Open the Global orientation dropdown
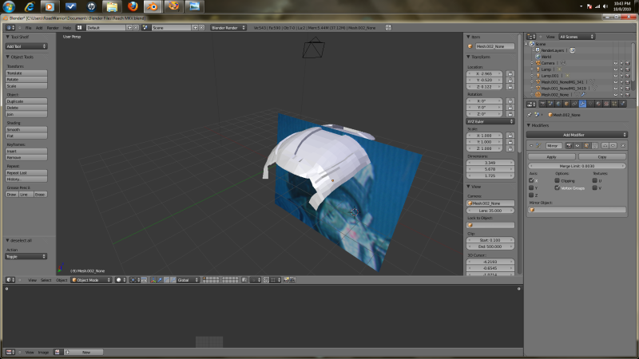This screenshot has height=359, width=639. 188,280
